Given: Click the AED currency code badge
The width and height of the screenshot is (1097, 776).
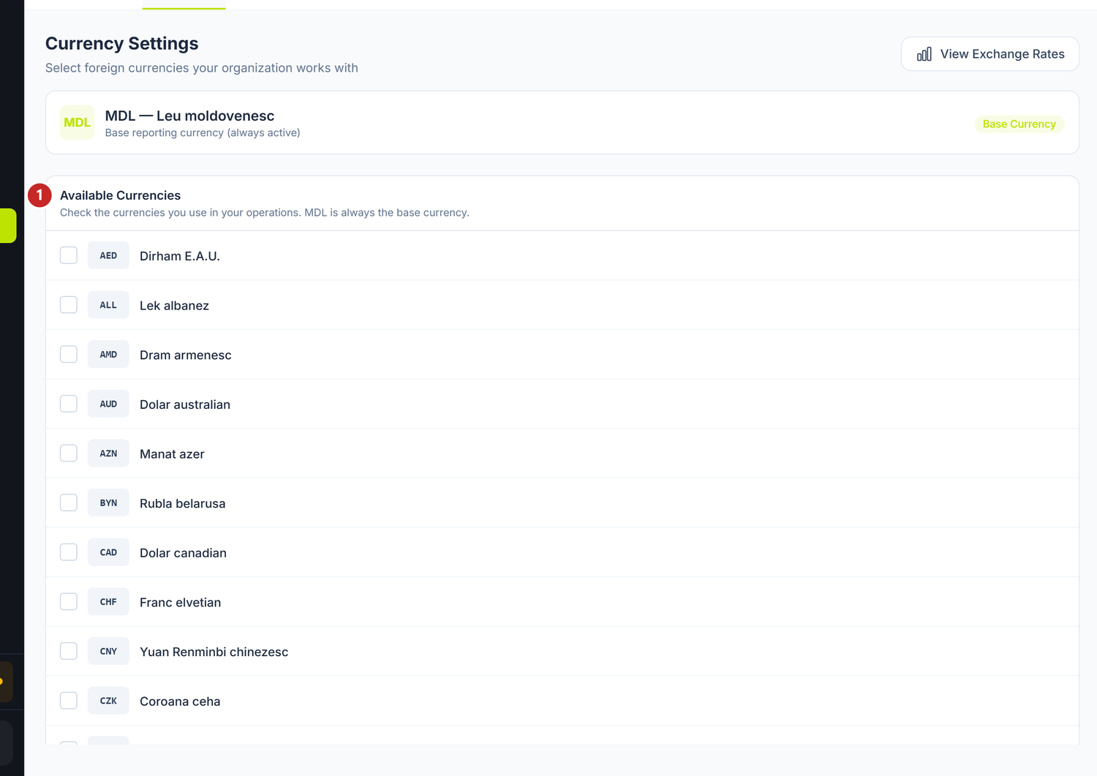Looking at the screenshot, I should click(108, 255).
